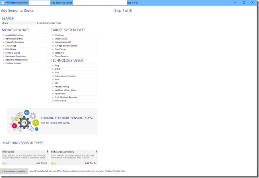Open help for EXE/Script Advanced sensor
This screenshot has height=178, width=259.
[x=96, y=151]
